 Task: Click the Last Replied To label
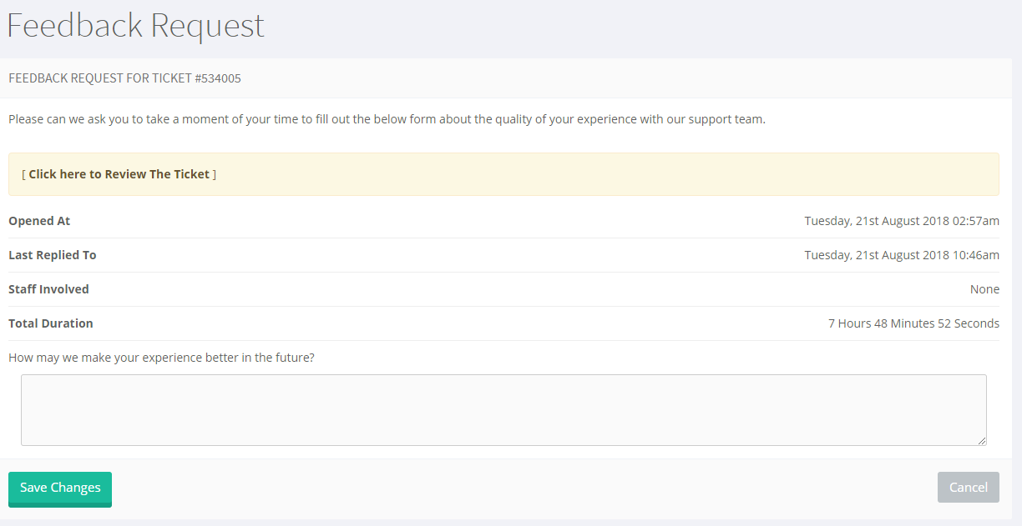coord(53,255)
